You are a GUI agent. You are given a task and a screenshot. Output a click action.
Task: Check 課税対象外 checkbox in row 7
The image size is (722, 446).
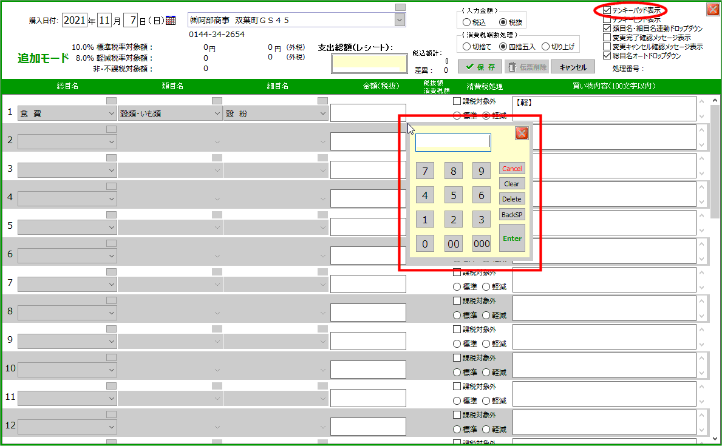coord(457,272)
